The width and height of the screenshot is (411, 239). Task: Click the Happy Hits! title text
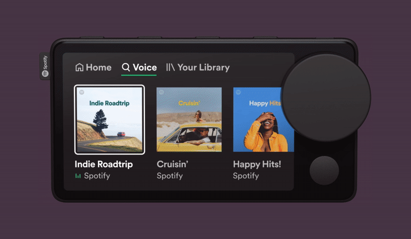257,164
